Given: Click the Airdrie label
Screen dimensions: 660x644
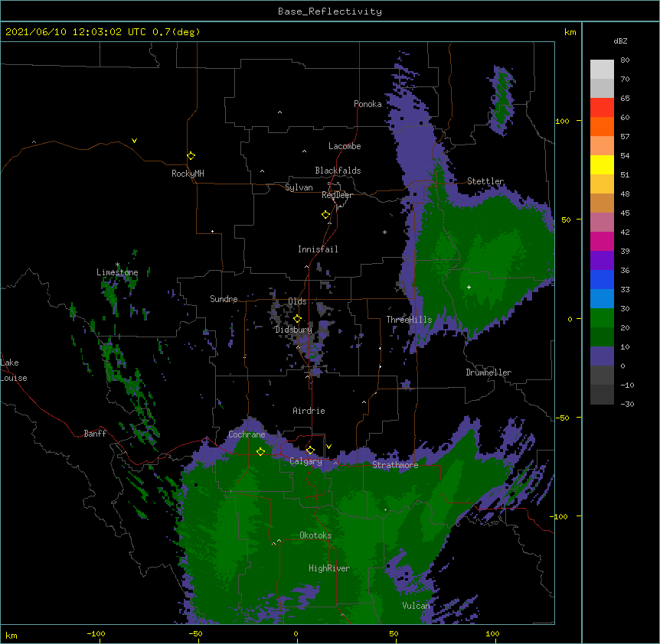Looking at the screenshot, I should tap(309, 411).
